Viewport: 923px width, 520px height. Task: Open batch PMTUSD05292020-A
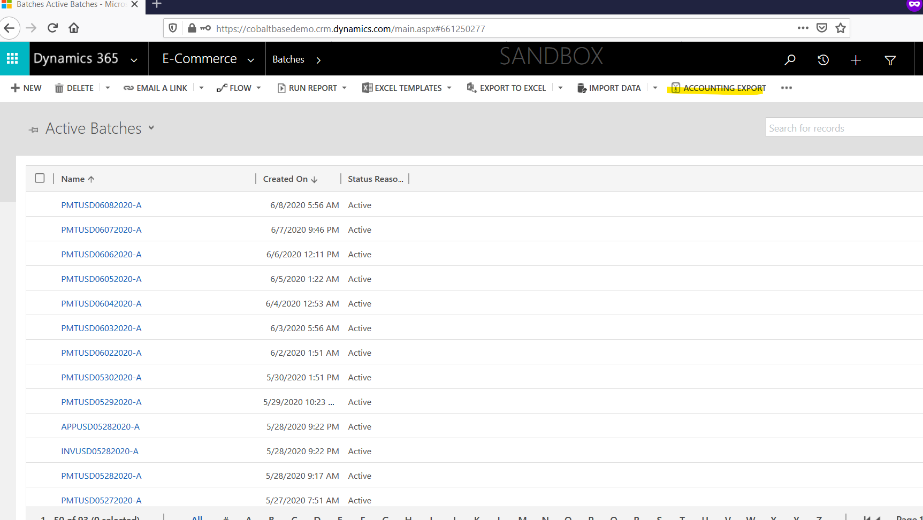[x=101, y=402]
